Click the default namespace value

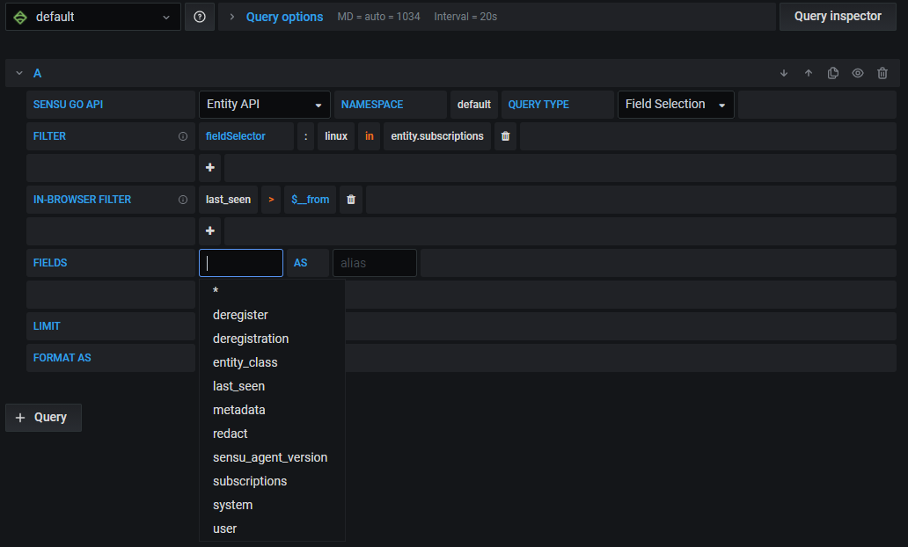click(x=473, y=105)
